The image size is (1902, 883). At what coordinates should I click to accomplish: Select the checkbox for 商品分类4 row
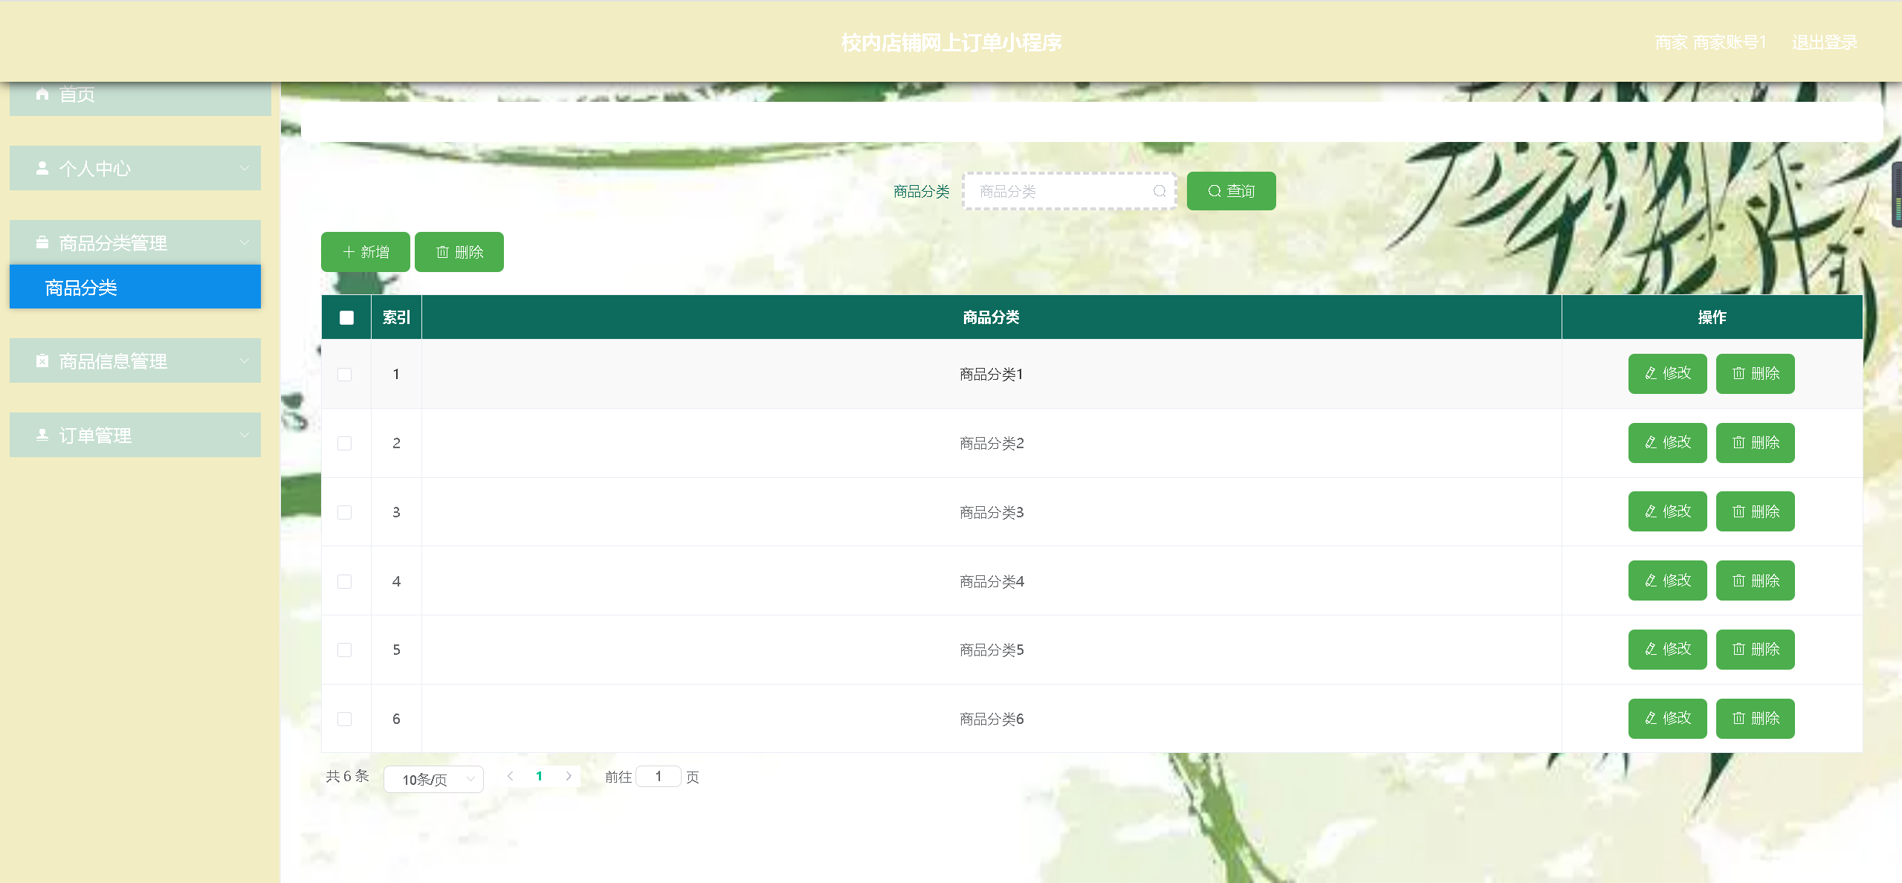(x=345, y=581)
